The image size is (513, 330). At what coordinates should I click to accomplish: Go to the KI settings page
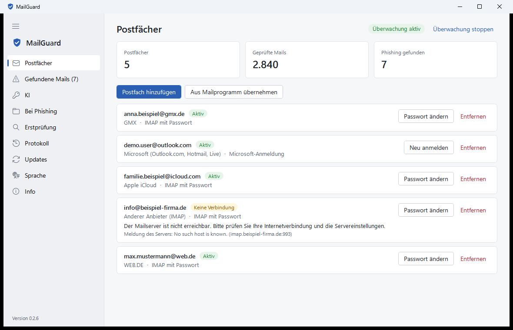click(x=53, y=95)
